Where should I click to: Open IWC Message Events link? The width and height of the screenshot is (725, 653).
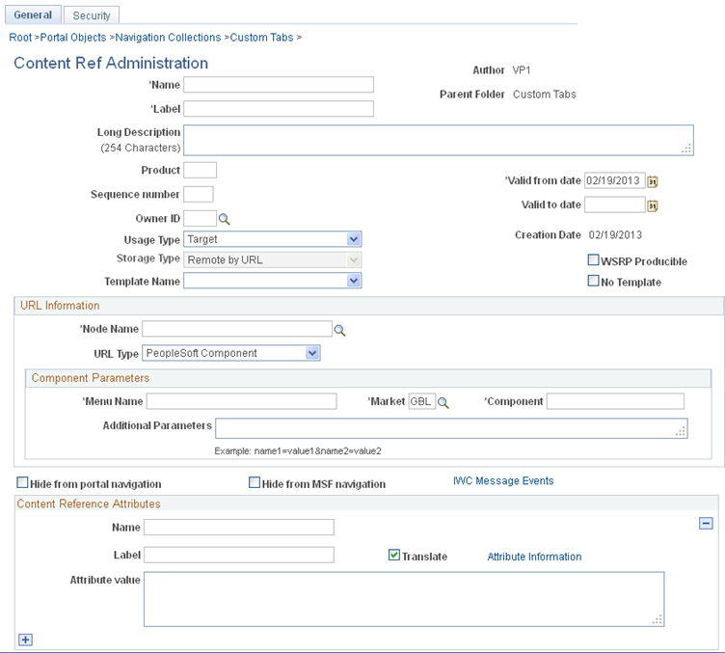pyautogui.click(x=503, y=481)
